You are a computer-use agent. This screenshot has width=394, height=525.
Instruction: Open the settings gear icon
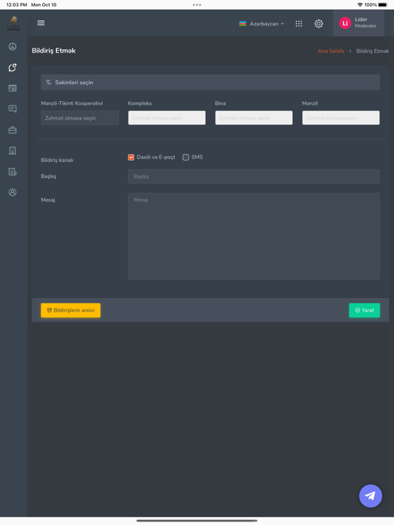319,24
